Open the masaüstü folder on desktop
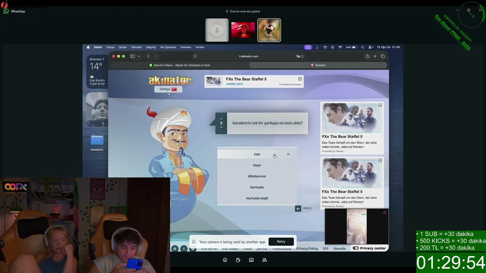The height and width of the screenshot is (273, 486). coord(97,143)
